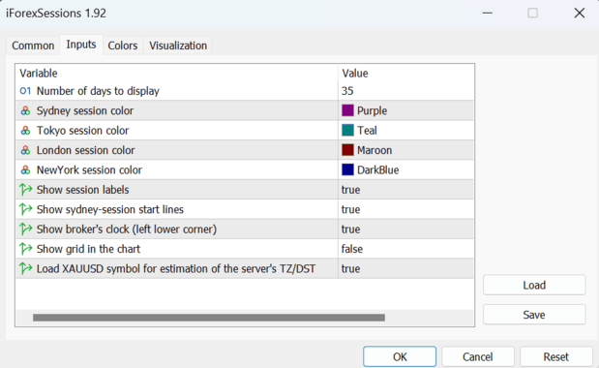This screenshot has height=368, width=599.
Task: Click the Reset button
Action: (555, 356)
